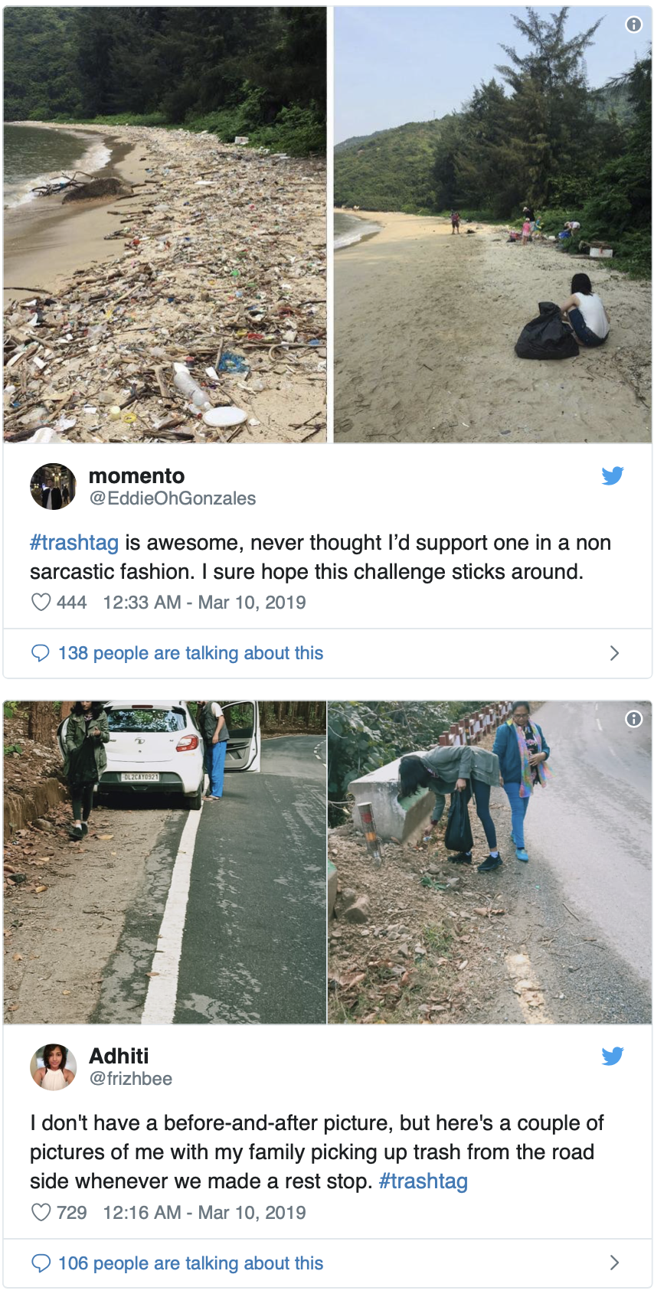Like momento's tweet with heart icon
The height and width of the screenshot is (1297, 654).
coord(41,603)
